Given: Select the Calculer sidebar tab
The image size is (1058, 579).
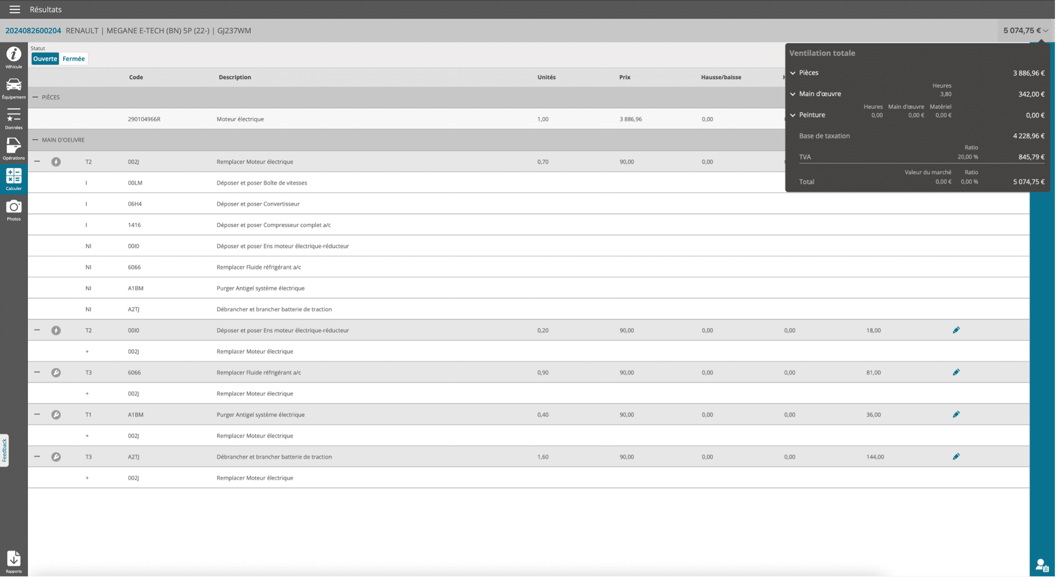Looking at the screenshot, I should [14, 179].
